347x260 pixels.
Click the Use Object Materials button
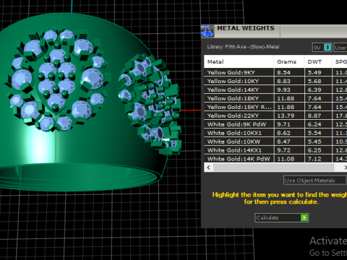(x=314, y=181)
